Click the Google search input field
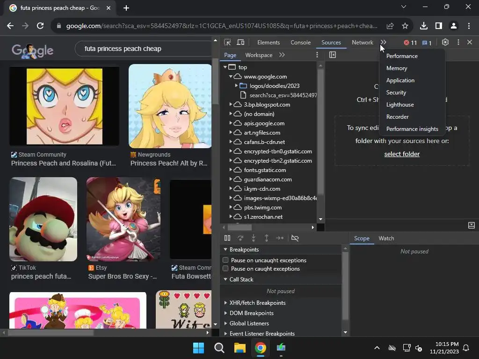 [x=144, y=49]
